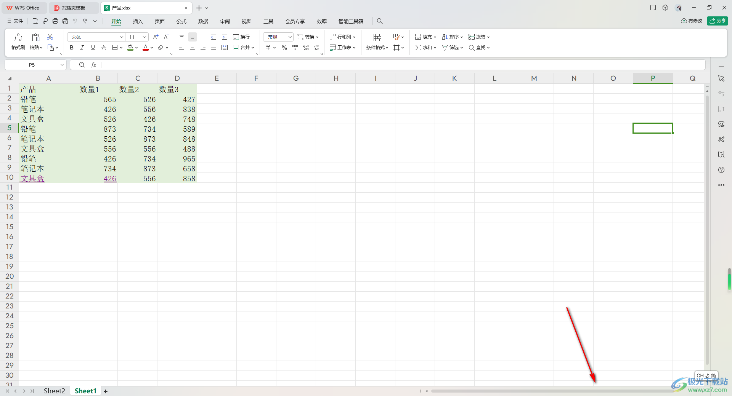Click the select-all corner of the grid
732x396 pixels.
(10, 78)
